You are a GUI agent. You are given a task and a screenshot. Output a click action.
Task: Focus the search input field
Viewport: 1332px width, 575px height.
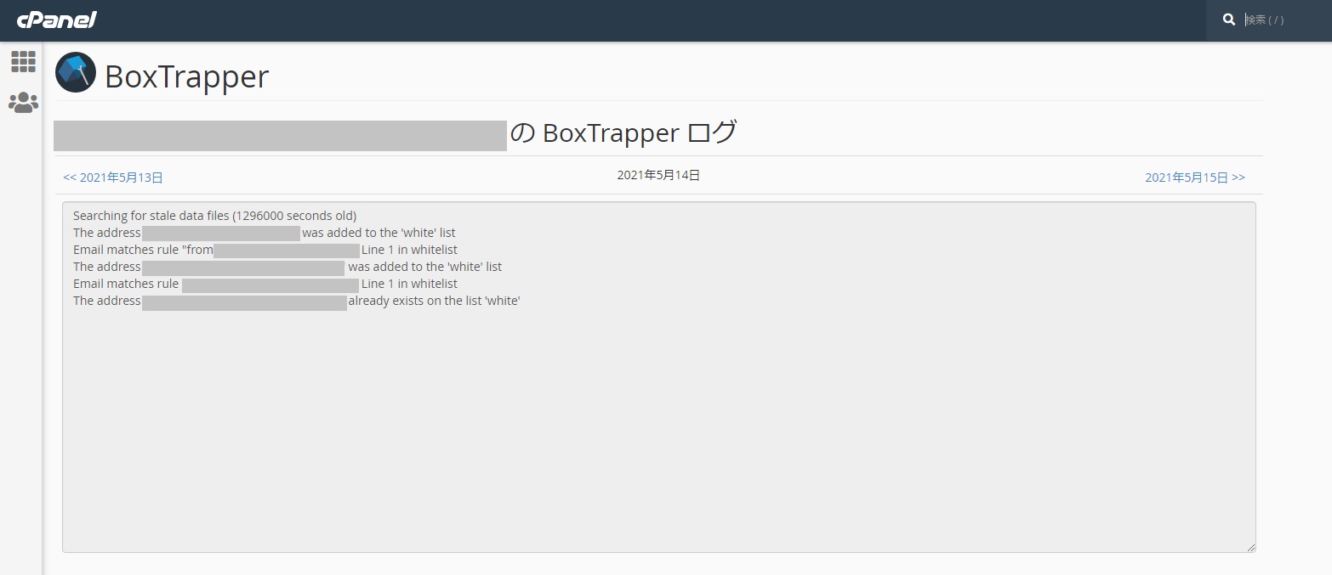pyautogui.click(x=1283, y=20)
